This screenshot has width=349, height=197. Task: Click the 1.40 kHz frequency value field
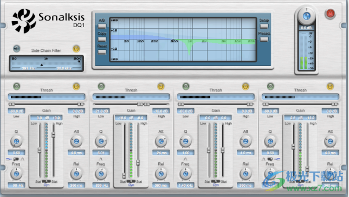pos(185,185)
